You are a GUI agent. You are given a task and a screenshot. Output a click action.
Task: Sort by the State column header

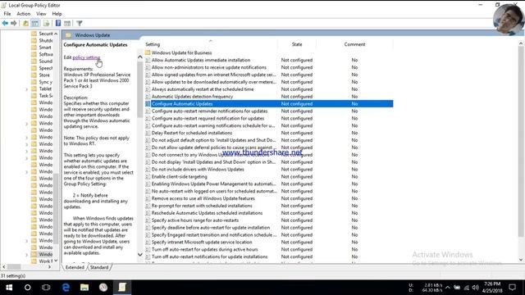pyautogui.click(x=297, y=44)
